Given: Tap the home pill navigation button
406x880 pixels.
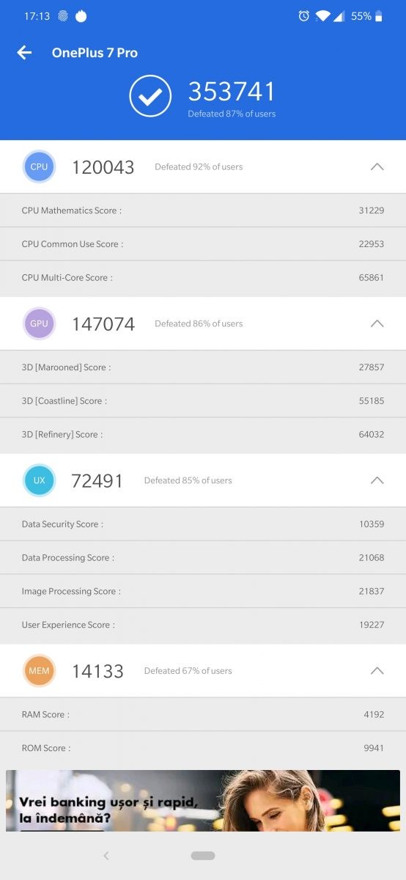Looking at the screenshot, I should [x=203, y=855].
